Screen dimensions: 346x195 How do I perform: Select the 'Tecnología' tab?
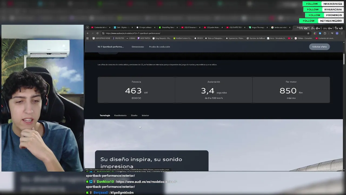coord(105,115)
